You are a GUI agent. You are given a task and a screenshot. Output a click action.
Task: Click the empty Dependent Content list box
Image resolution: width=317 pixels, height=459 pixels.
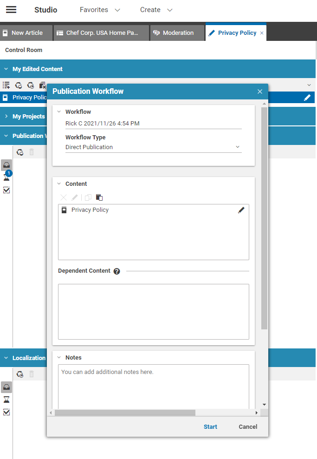[154, 312]
